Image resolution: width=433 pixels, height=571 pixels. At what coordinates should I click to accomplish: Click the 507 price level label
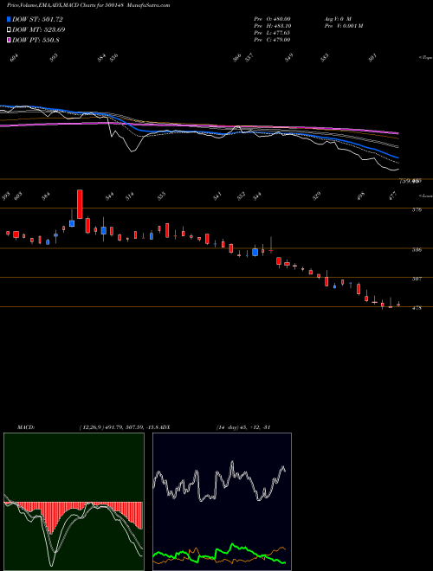[x=417, y=279]
